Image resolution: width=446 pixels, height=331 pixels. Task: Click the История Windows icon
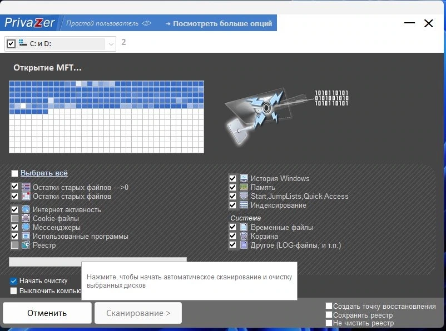(244, 178)
